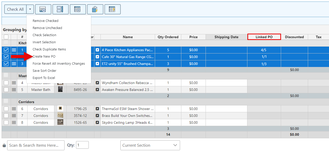Open item link for ThermaSol ESM Steam Shower
329x151 pixels.
point(97,109)
